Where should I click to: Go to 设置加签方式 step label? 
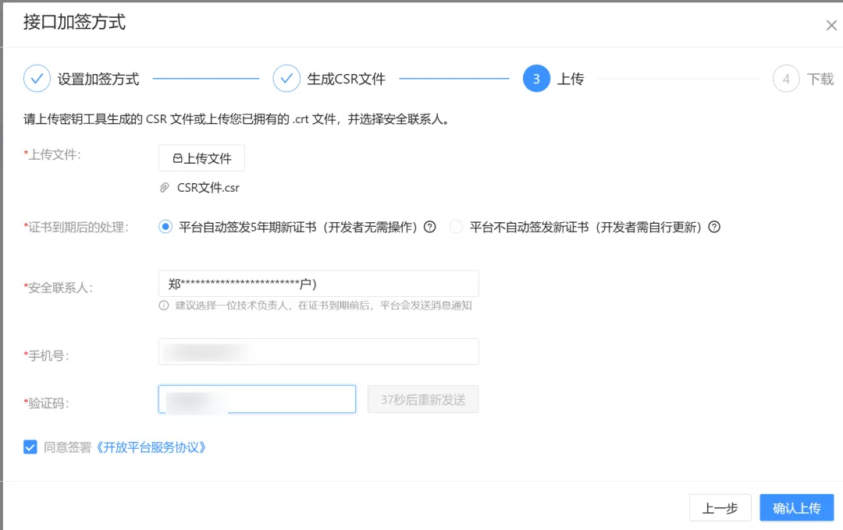pos(98,79)
